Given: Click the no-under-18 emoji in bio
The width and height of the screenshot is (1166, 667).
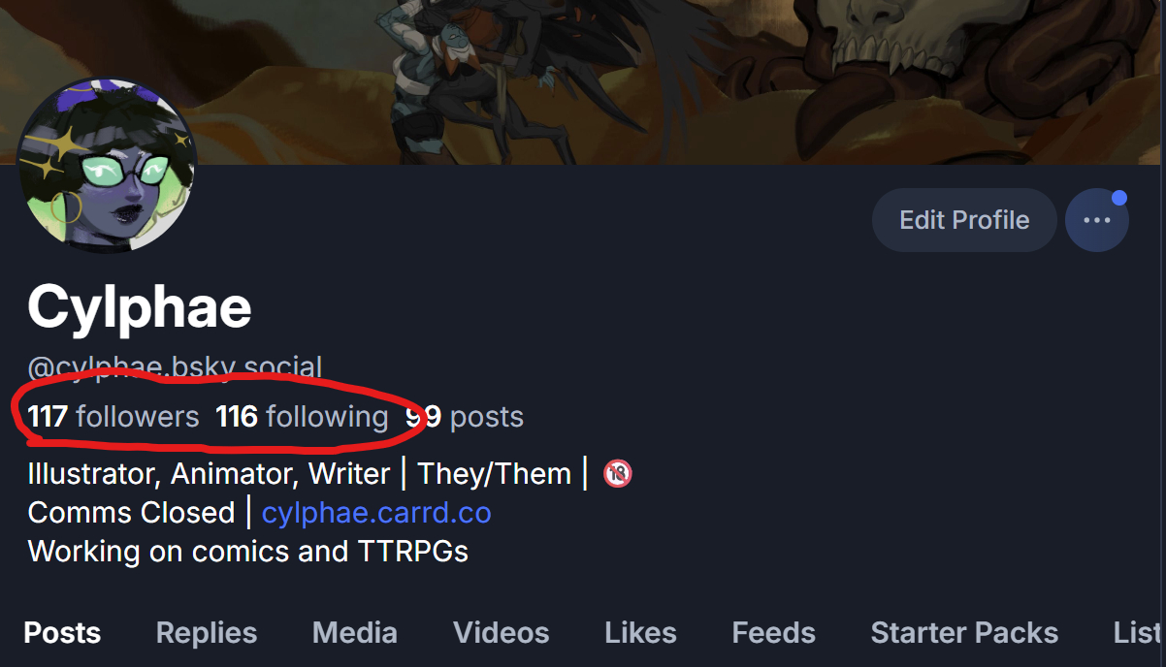Looking at the screenshot, I should (x=618, y=474).
